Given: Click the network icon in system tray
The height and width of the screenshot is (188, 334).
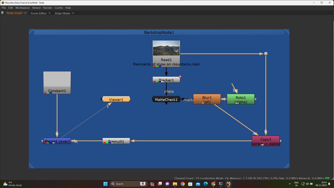Looking at the screenshot, I should tap(303, 184).
